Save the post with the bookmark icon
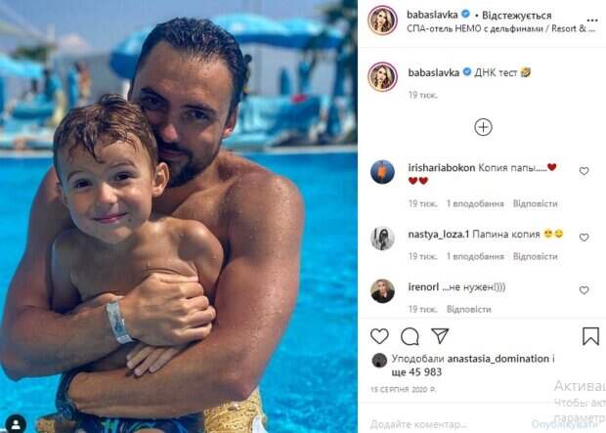 tap(590, 336)
